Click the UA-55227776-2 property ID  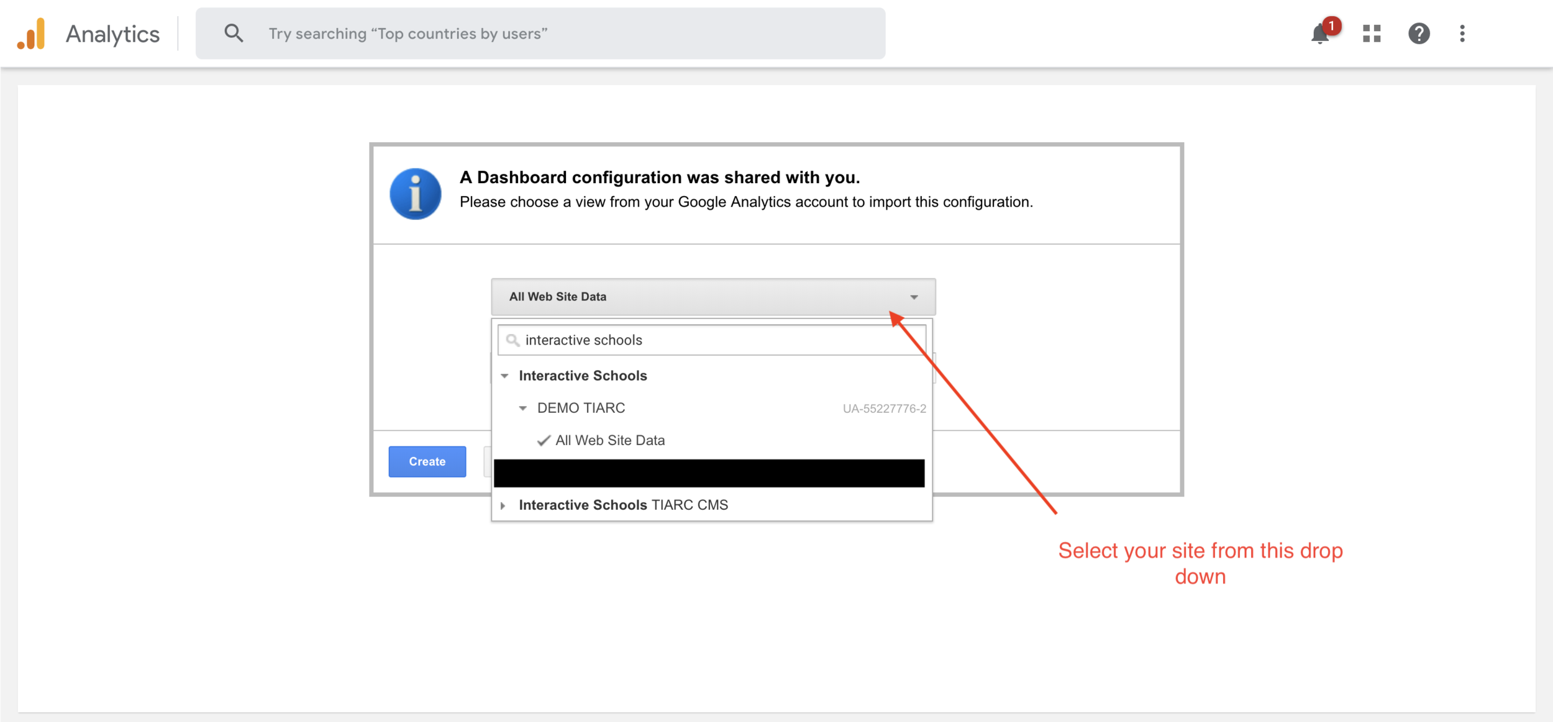(x=884, y=408)
